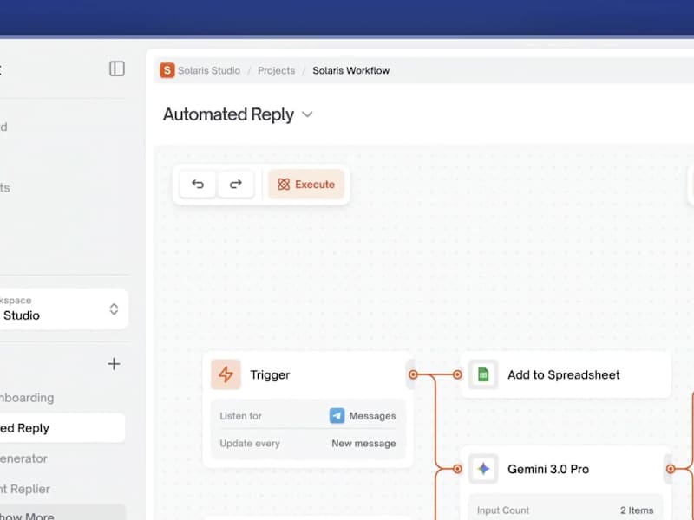Screen dimensions: 694x520
Task: Click the redo arrow icon
Action: coord(236,184)
